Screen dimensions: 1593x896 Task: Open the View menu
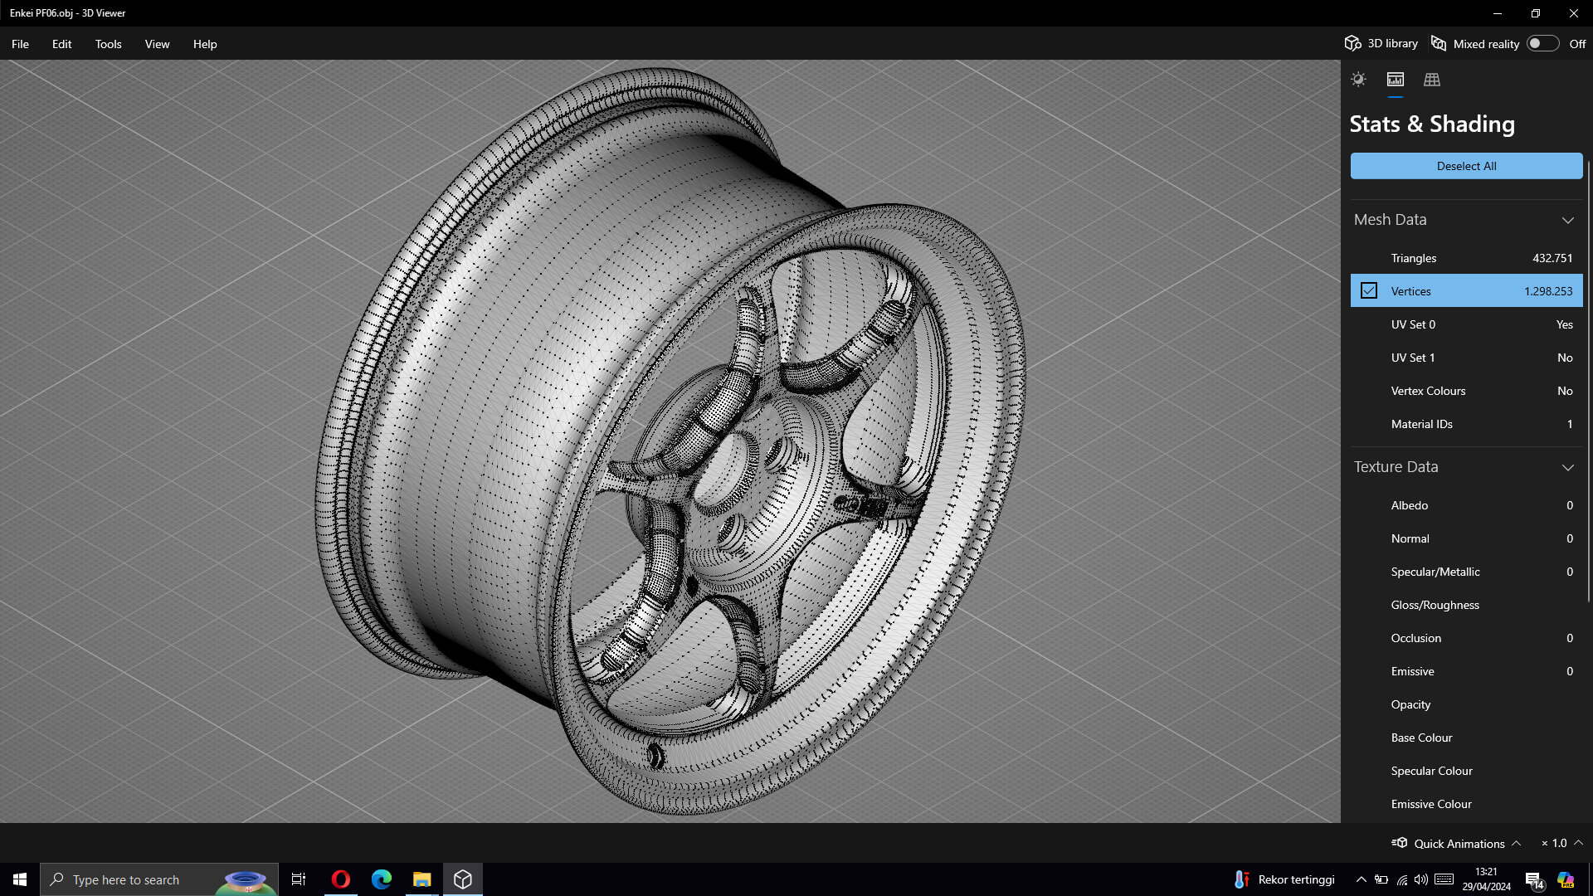click(157, 44)
